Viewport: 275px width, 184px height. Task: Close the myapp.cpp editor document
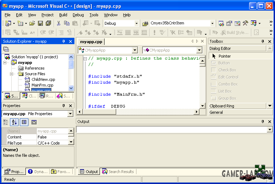pos(202,41)
